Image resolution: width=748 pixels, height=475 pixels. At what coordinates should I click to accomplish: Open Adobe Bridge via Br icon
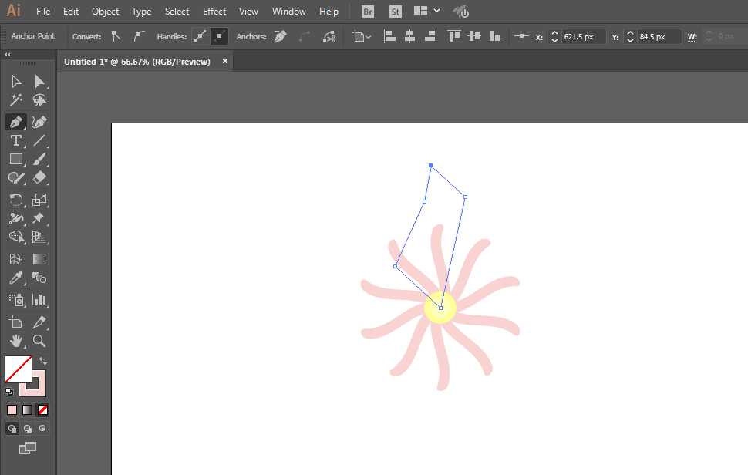369,12
